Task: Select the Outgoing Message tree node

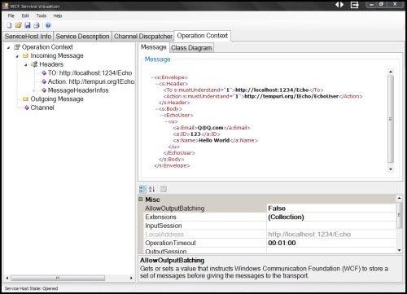Action: [x=57, y=99]
